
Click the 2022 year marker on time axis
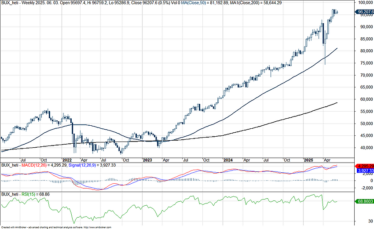[x=67, y=160]
